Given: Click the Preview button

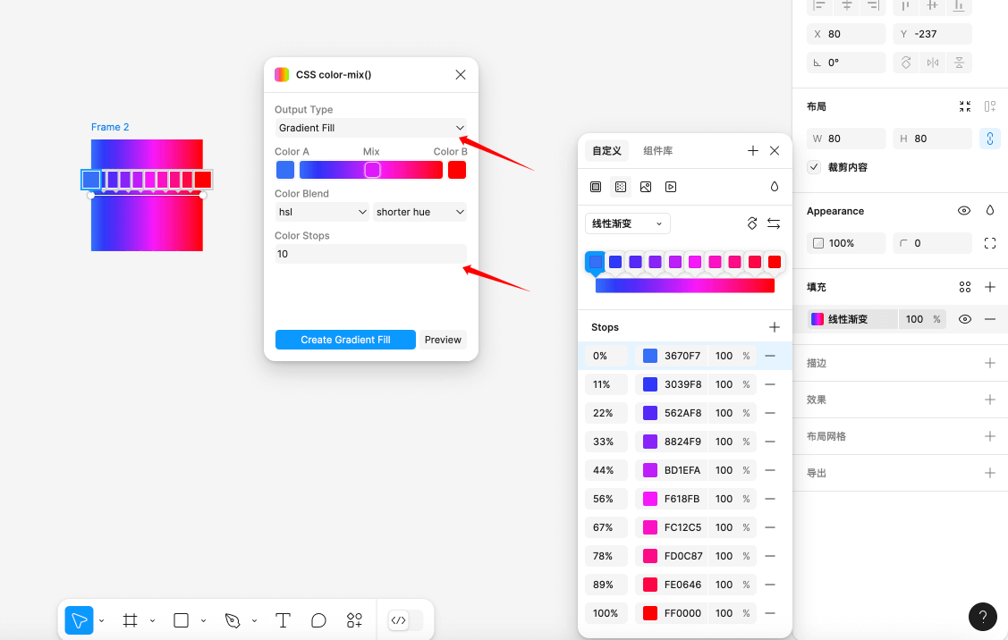Looking at the screenshot, I should [443, 340].
